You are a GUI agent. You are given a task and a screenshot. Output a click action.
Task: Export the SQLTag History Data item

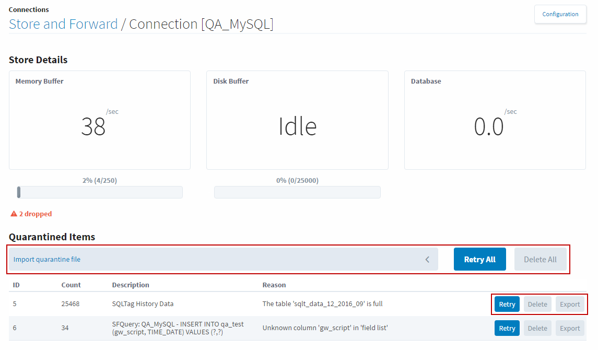click(x=570, y=304)
